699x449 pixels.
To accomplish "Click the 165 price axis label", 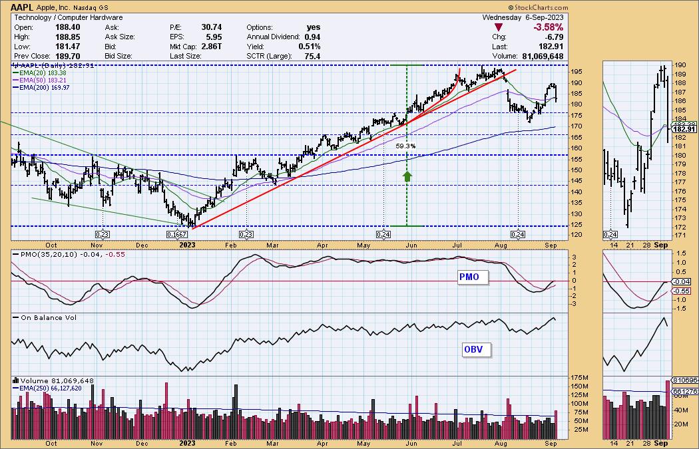I will 577,138.
